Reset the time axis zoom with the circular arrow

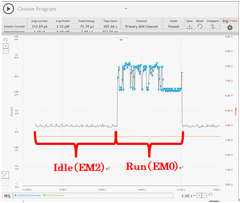point(211,195)
